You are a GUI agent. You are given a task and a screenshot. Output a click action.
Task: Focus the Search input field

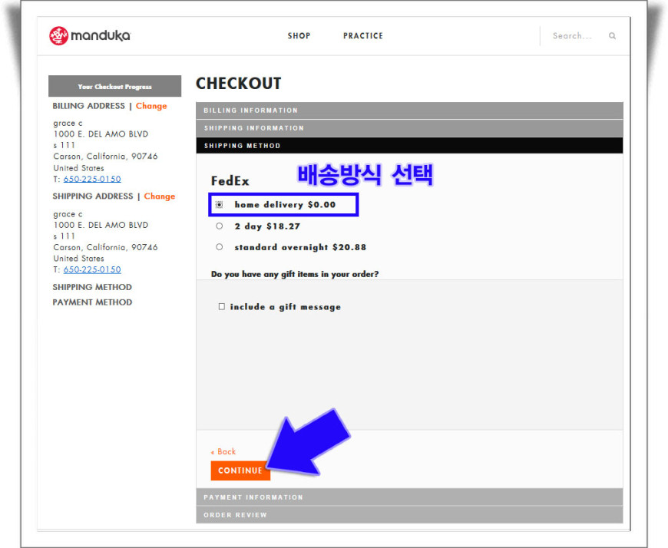coord(573,36)
